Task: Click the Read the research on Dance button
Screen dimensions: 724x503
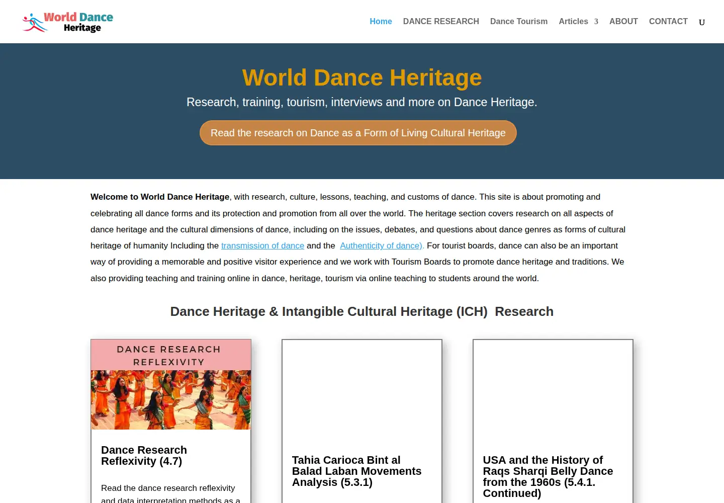Action: coord(358,133)
